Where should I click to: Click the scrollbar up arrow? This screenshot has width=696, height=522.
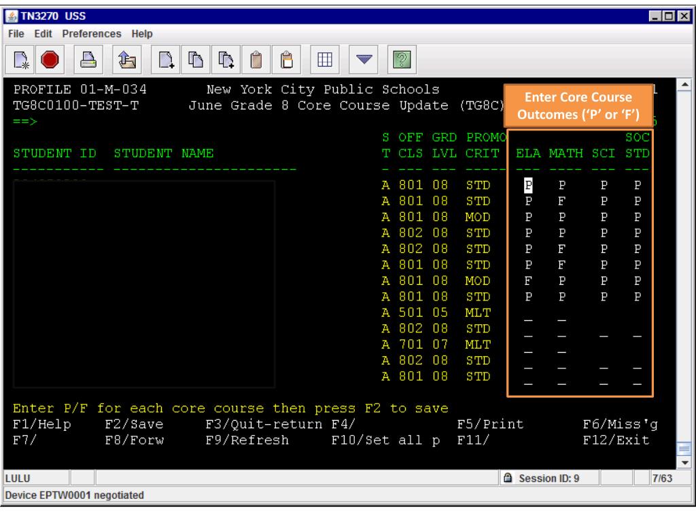685,84
